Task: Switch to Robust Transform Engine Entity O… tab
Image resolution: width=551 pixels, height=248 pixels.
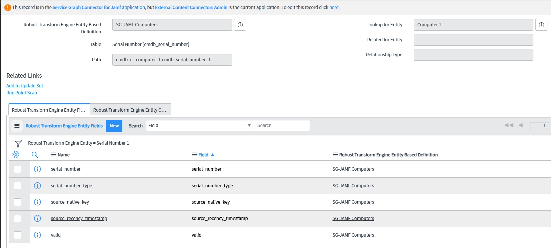Action: 130,110
